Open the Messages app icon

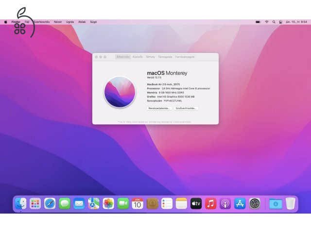click(x=65, y=203)
